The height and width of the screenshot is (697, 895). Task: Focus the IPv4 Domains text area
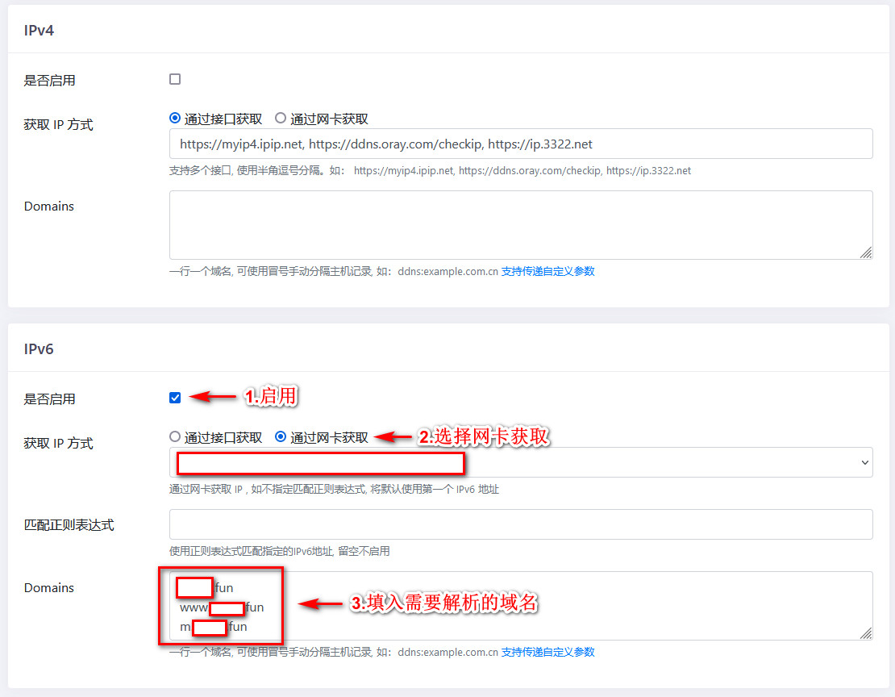click(520, 224)
